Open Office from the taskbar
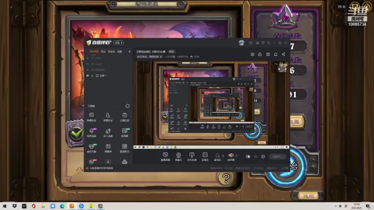Viewport: 374px width, 210px height. click(x=34, y=206)
